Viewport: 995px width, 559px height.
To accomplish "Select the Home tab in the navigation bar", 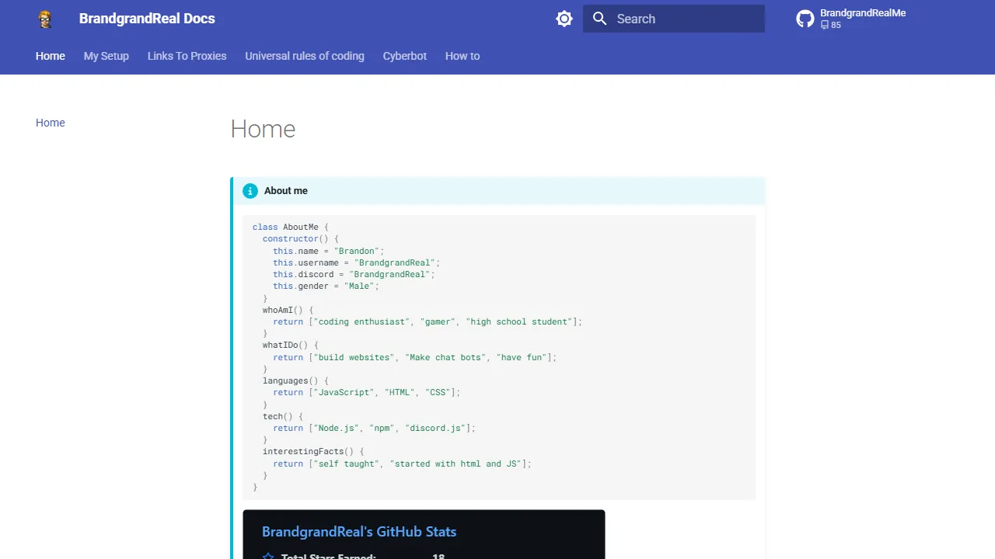I will [51, 56].
